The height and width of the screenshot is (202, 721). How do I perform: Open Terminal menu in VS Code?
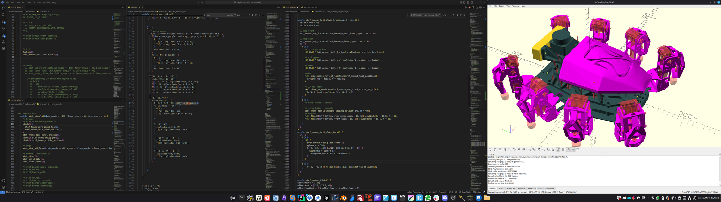46,2
